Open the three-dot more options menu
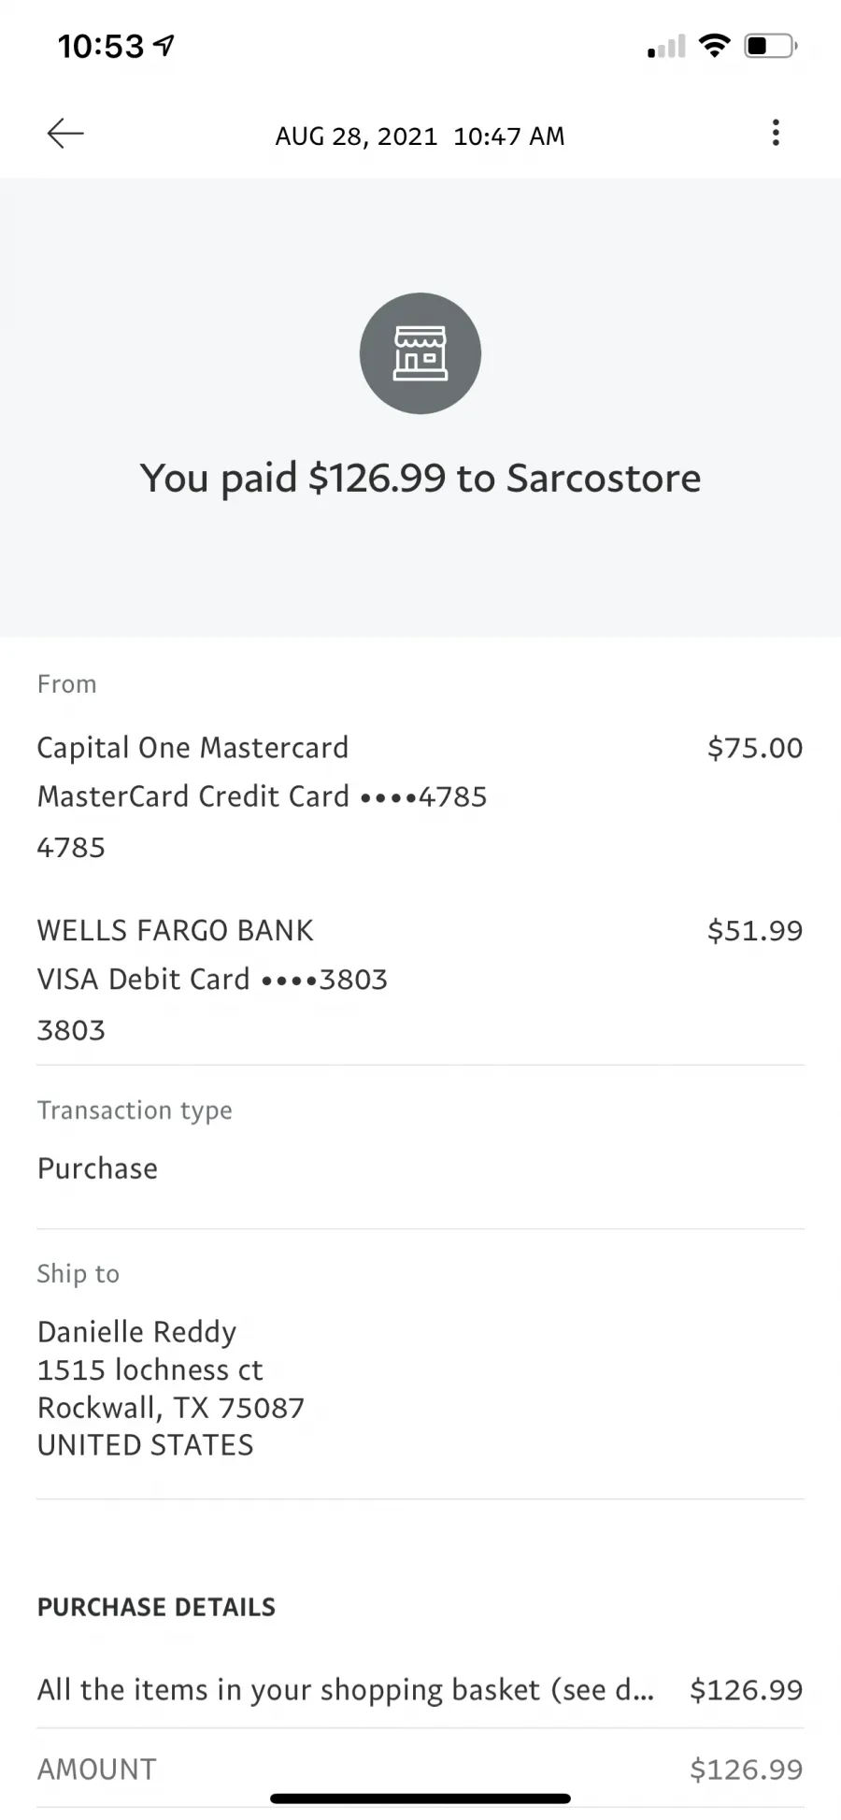 [x=776, y=133]
